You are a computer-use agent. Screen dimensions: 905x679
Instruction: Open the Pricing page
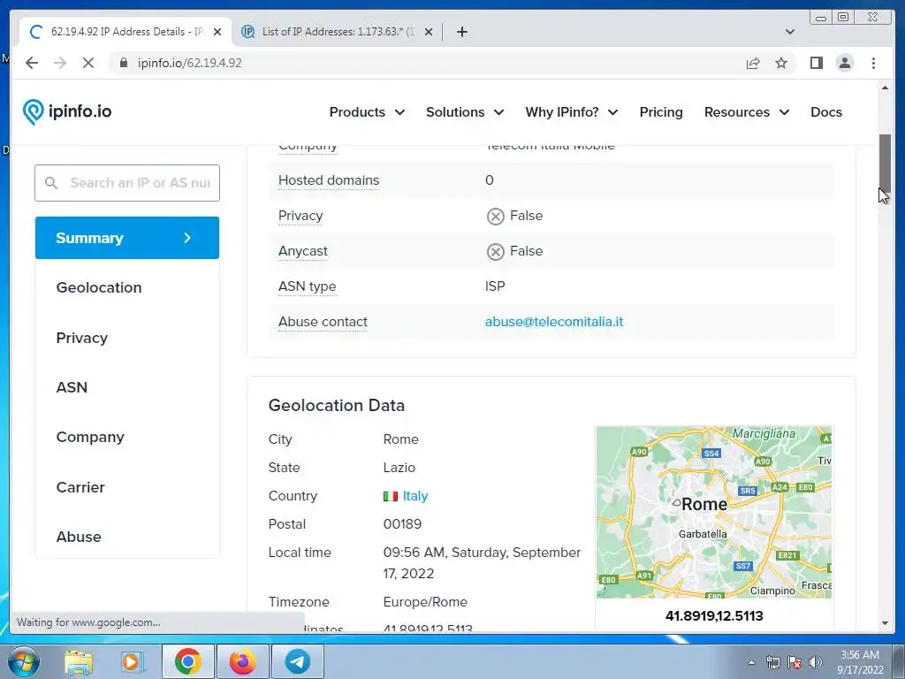(x=661, y=112)
